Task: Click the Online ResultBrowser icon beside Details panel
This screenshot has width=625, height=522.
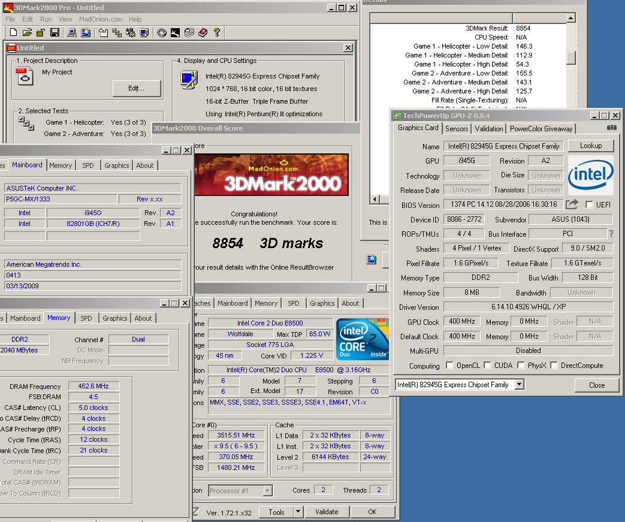Action: 372,260
